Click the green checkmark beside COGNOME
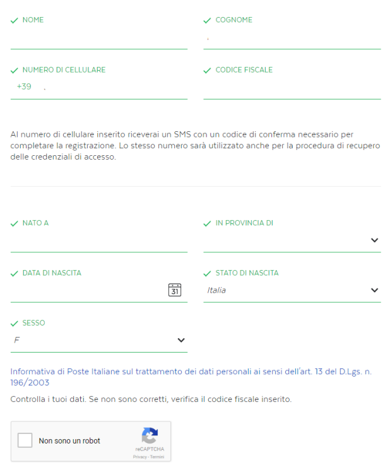The height and width of the screenshot is (470, 390). click(x=207, y=20)
